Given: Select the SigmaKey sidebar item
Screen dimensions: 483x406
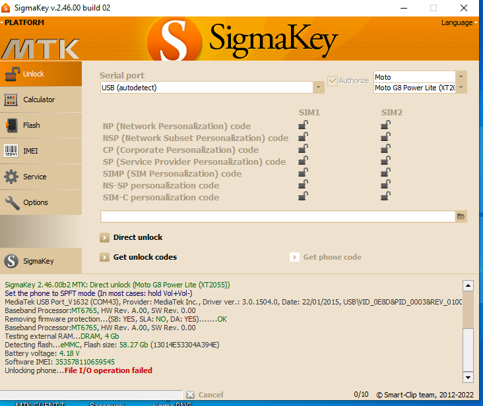Looking at the screenshot, I should [41, 261].
